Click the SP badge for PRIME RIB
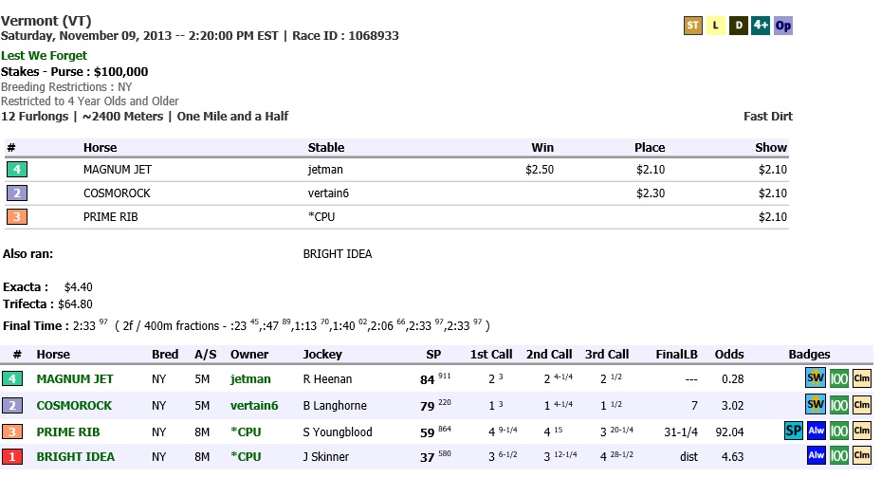The width and height of the screenshot is (881, 496). tap(794, 432)
